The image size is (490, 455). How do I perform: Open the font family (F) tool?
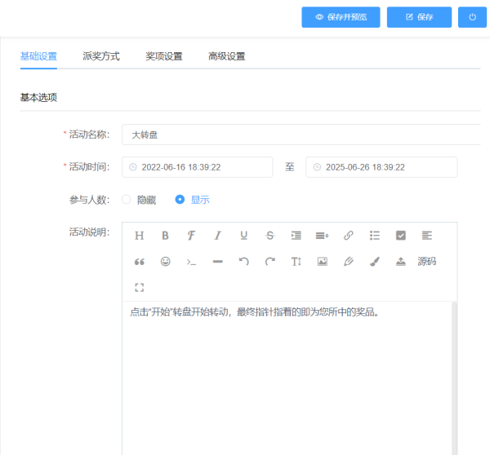point(191,236)
